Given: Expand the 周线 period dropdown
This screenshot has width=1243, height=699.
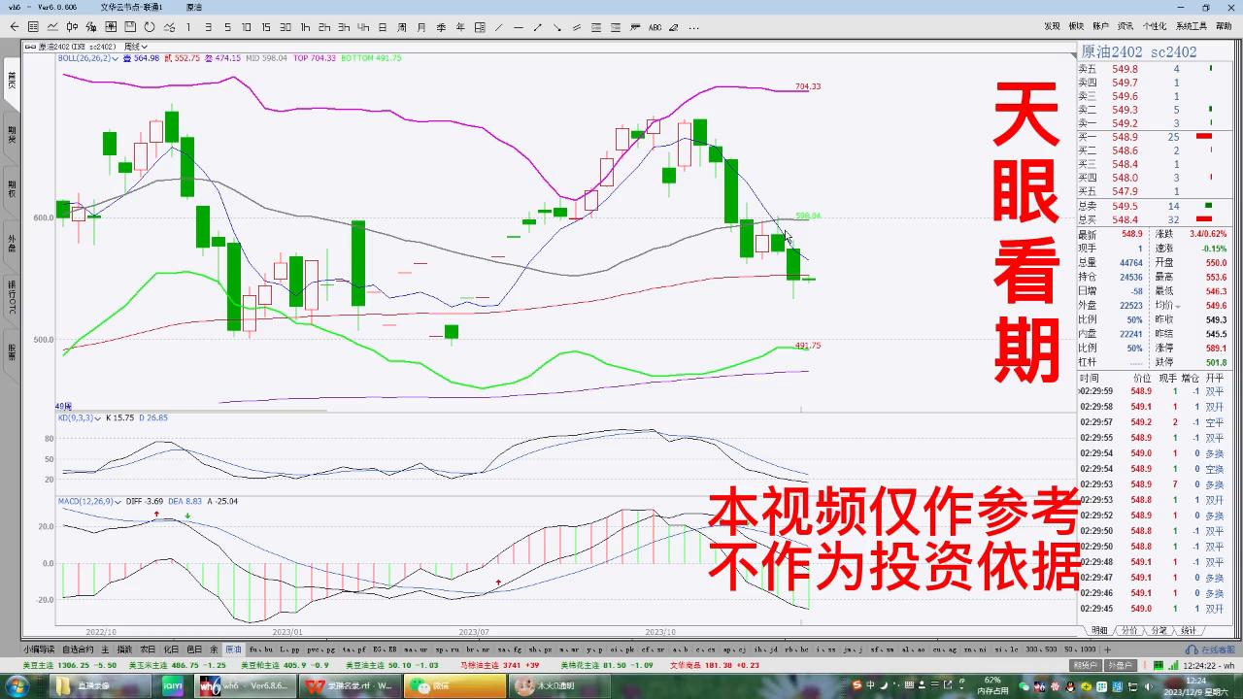Looking at the screenshot, I should click(137, 46).
